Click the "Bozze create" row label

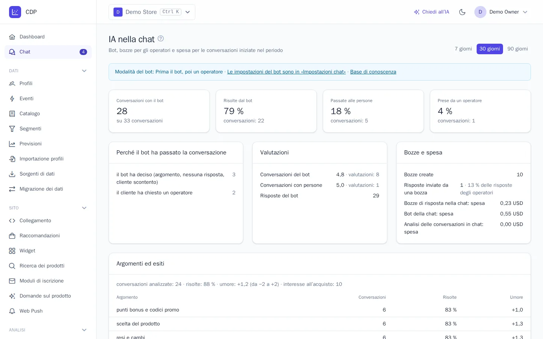[x=419, y=175]
